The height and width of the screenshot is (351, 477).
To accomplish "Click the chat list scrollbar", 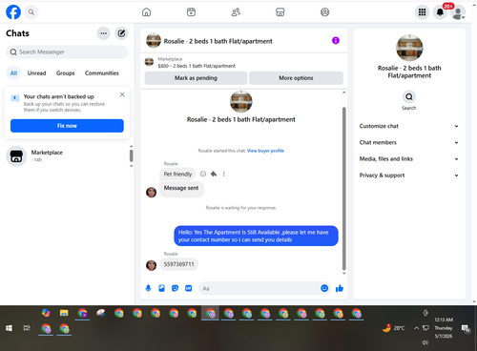I will click(131, 155).
